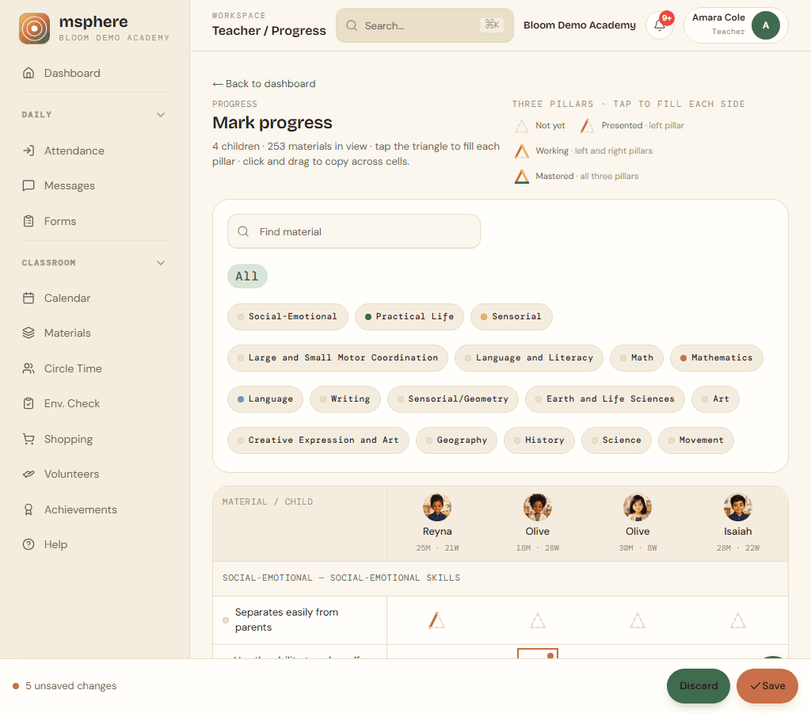Open the notifications bell
Screen dimensions: 811x713
tap(660, 25)
